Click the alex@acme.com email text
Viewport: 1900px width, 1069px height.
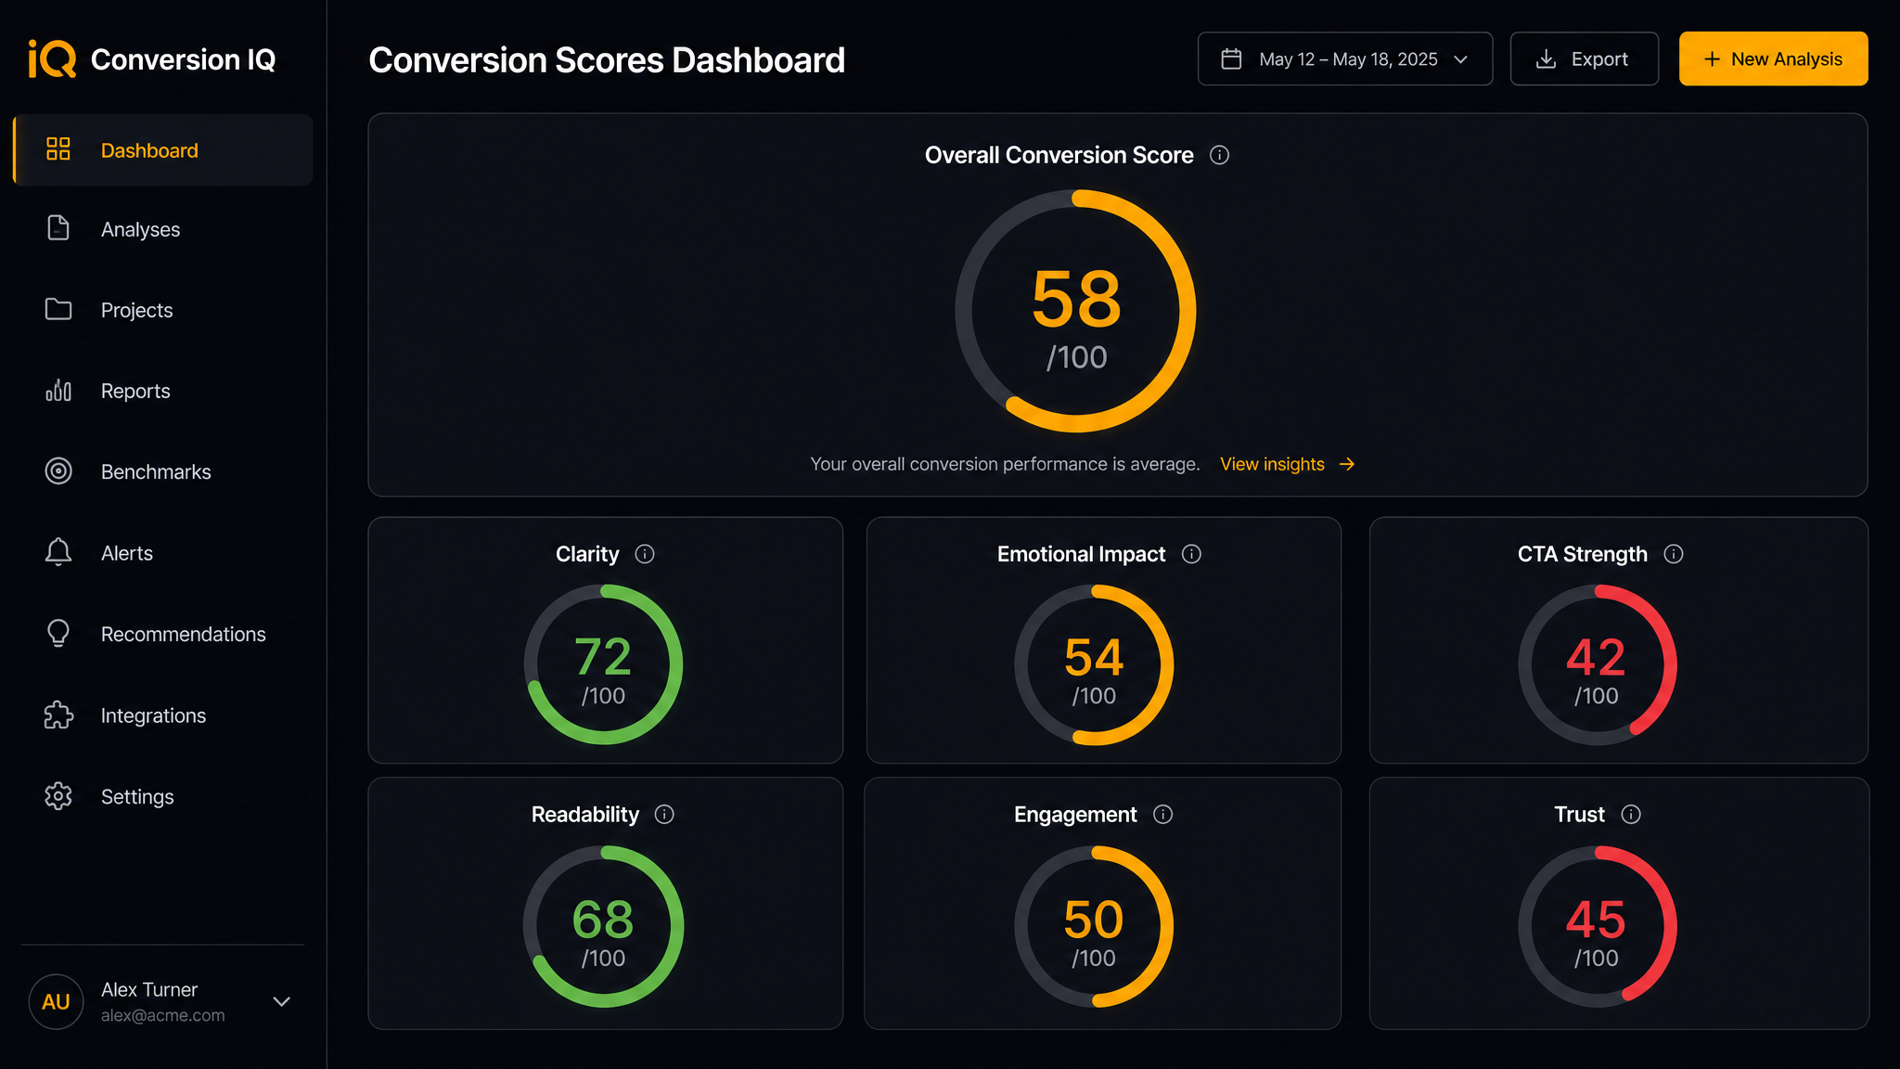162,1015
